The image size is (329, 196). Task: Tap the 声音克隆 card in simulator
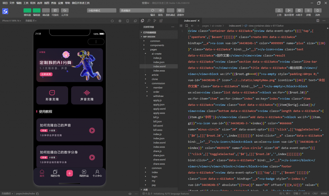coord(87,95)
